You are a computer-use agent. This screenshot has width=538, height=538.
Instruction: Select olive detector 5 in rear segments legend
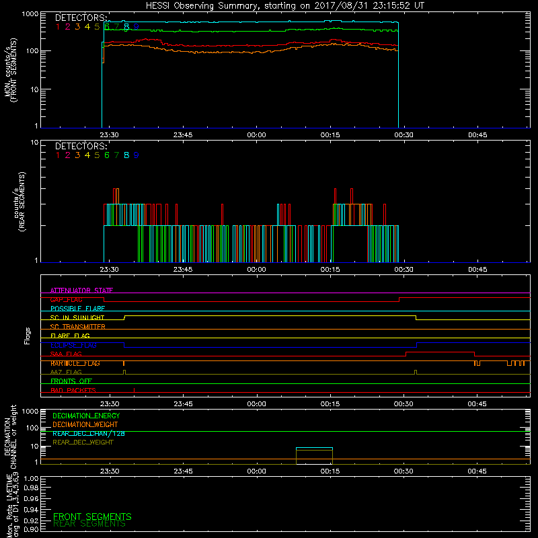click(x=97, y=155)
